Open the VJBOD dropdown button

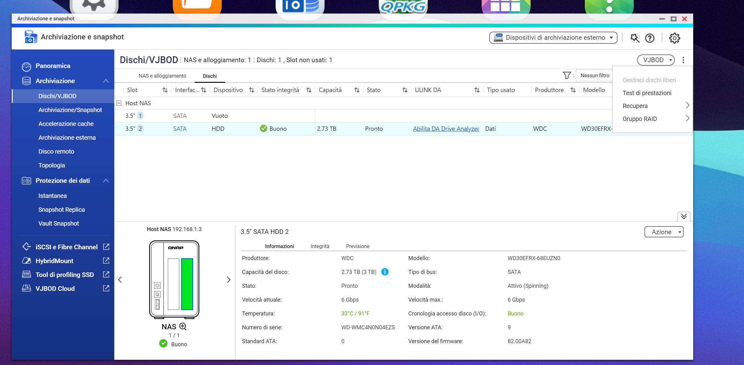point(656,60)
